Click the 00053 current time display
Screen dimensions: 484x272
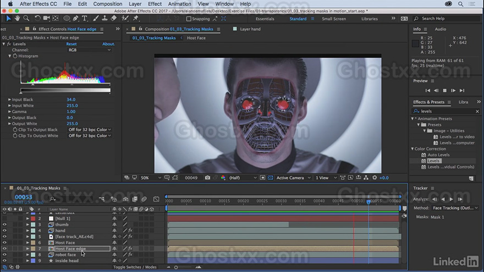point(24,197)
